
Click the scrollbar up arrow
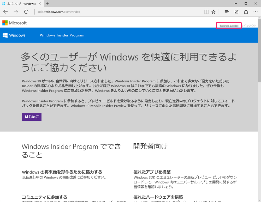259,18
